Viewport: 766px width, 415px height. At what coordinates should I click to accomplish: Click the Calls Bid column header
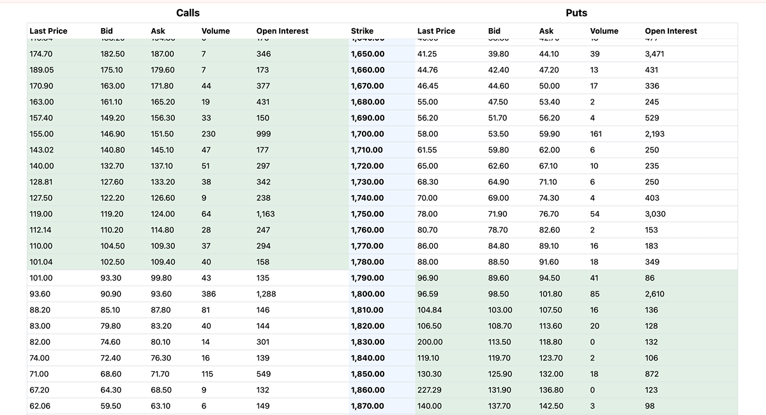(107, 31)
